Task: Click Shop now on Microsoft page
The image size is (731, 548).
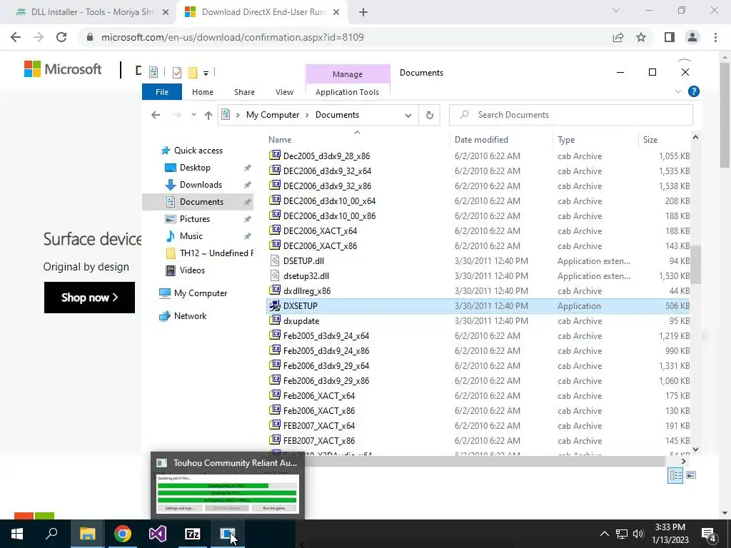Action: pyautogui.click(x=89, y=298)
